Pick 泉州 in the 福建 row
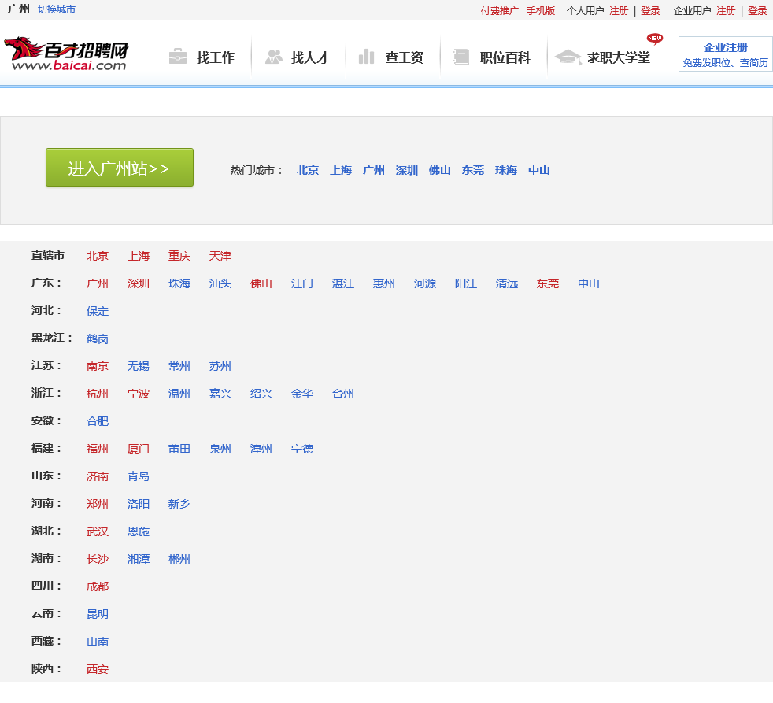The width and height of the screenshot is (773, 703). [220, 449]
